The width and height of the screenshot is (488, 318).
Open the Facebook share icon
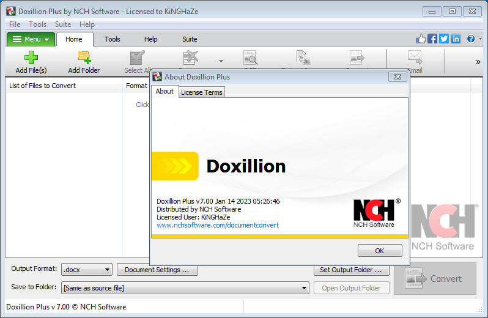click(x=432, y=39)
